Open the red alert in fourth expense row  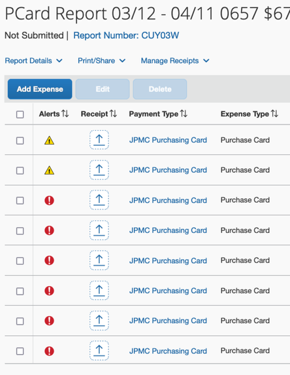(49, 230)
